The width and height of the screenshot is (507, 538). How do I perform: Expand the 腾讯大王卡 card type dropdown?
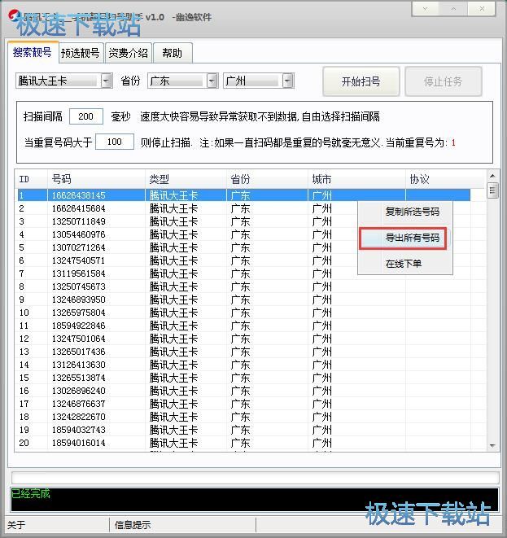(x=107, y=81)
